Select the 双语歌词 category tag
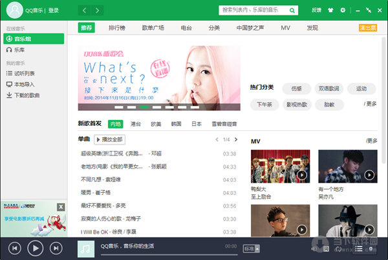388x260 pixels. tap(329, 88)
